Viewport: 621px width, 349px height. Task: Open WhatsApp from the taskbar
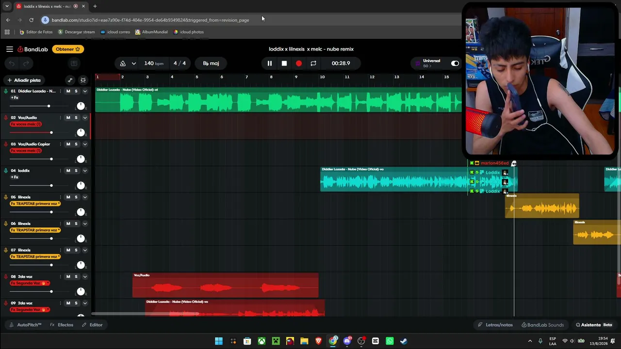(x=390, y=341)
